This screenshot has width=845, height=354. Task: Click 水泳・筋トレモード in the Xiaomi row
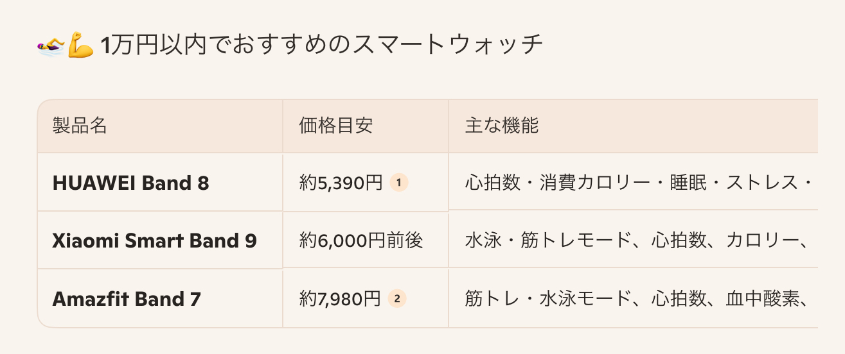tap(548, 241)
